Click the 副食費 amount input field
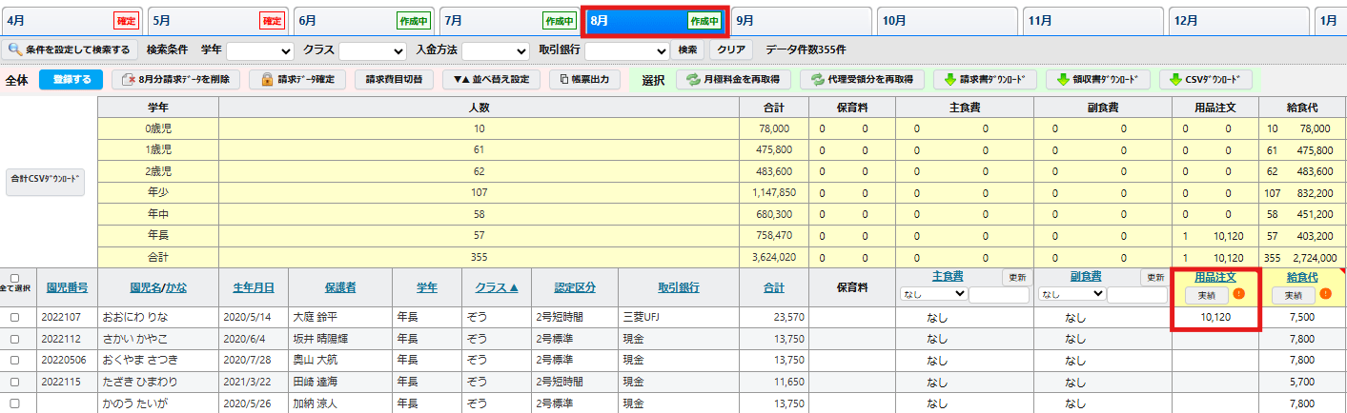 click(1137, 295)
